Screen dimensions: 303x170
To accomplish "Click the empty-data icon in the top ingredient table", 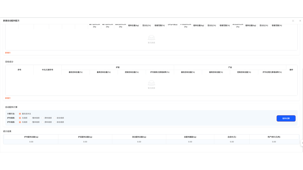I will click(151, 37).
